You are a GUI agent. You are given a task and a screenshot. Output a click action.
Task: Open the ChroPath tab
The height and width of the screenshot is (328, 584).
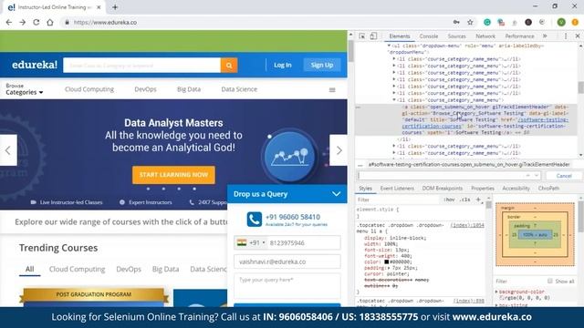tap(548, 189)
